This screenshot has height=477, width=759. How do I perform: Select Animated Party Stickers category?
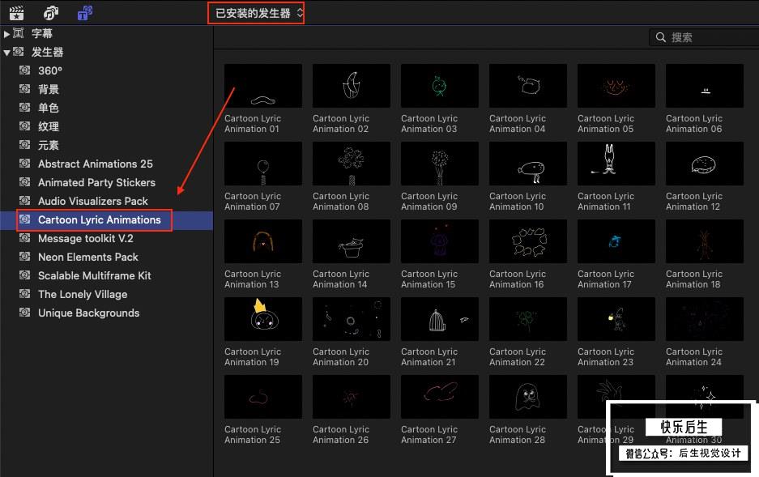coord(97,182)
